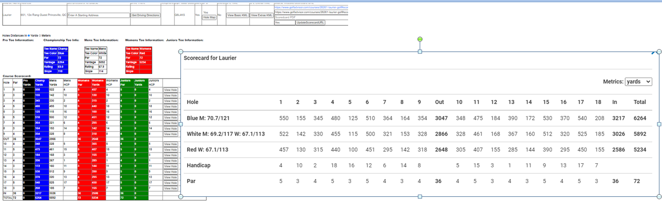Open the first golfadvisor.com course link
The height and width of the screenshot is (203, 662).
311,7
